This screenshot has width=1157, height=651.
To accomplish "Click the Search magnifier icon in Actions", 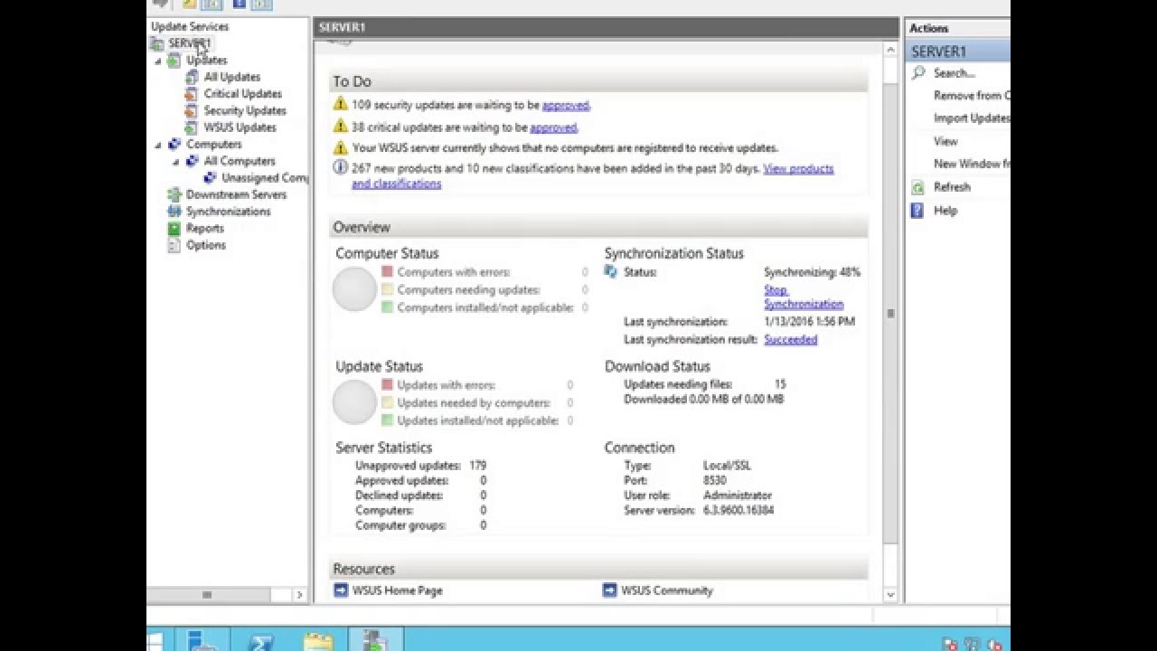I will click(918, 73).
